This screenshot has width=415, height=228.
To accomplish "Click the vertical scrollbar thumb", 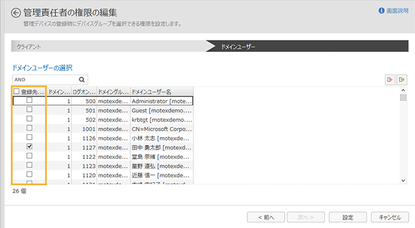I will tap(403, 97).
